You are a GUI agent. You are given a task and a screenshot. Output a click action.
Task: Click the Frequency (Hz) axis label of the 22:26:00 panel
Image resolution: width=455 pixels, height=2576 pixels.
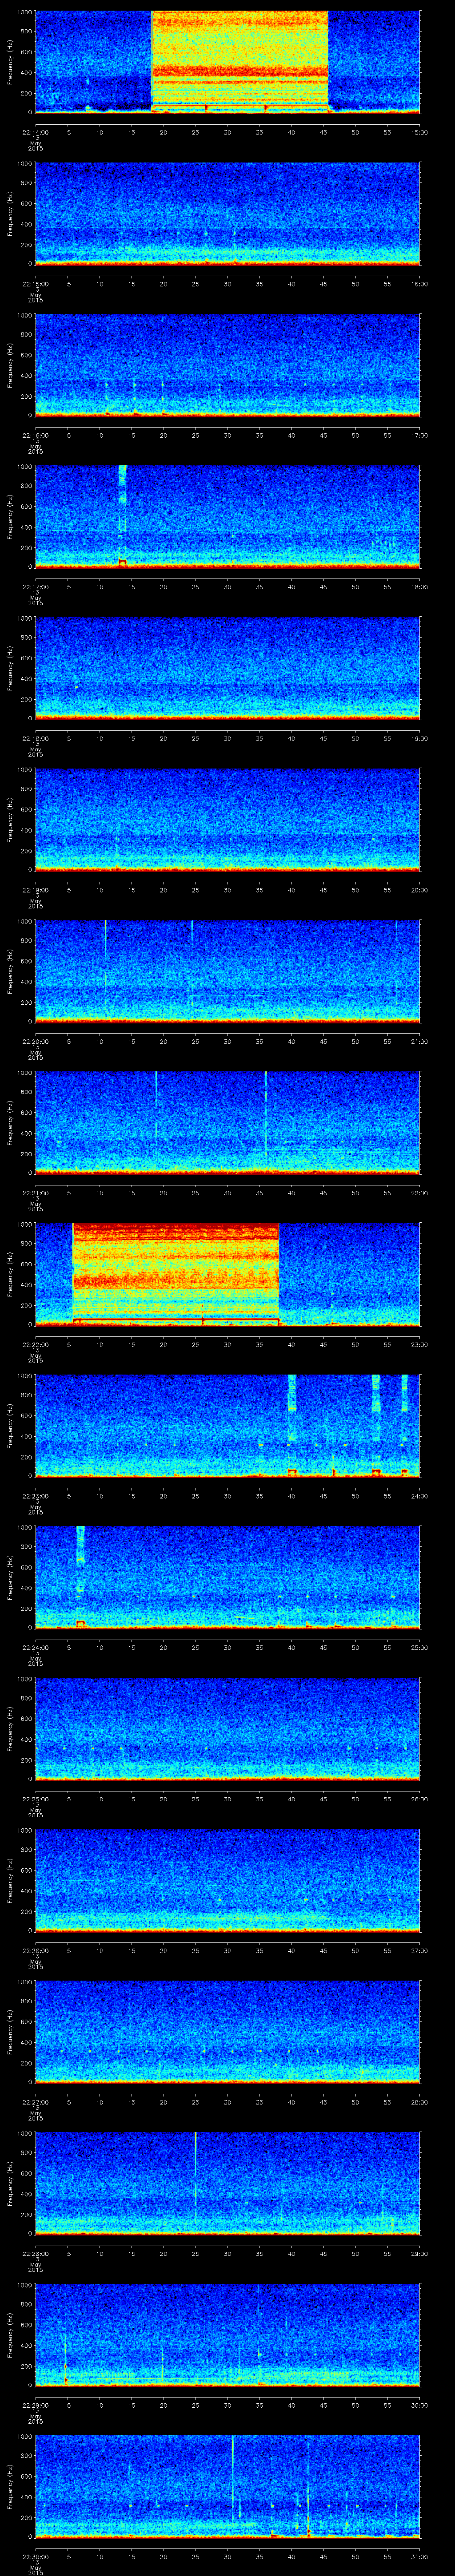tap(11, 1879)
